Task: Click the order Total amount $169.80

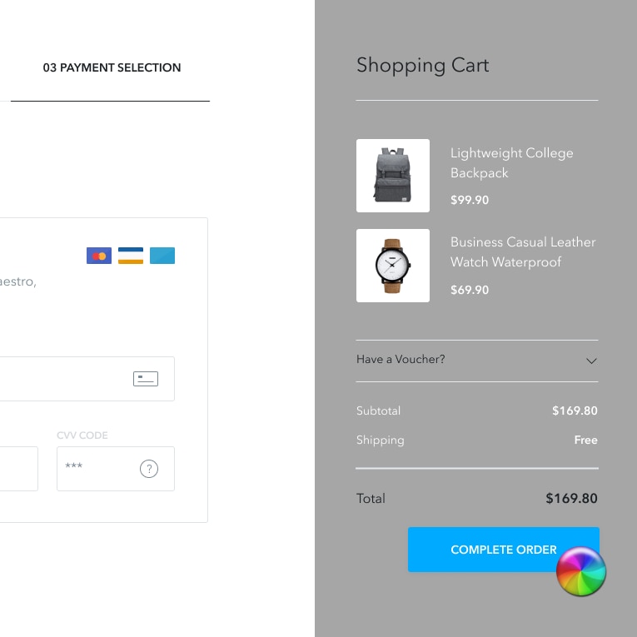Action: (571, 499)
